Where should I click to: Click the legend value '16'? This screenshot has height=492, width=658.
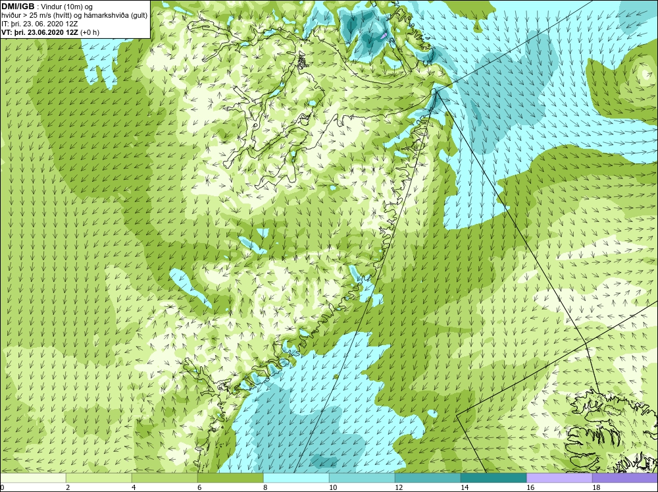[530, 487]
